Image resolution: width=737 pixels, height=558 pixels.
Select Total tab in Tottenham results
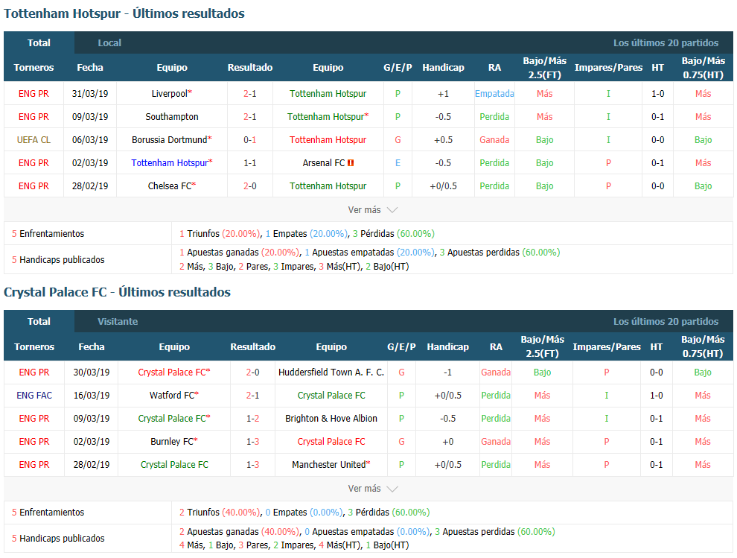coord(39,42)
